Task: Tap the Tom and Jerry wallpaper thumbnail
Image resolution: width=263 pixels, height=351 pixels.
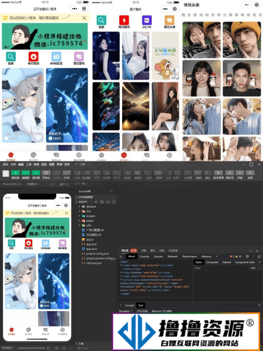Action: 165,56
